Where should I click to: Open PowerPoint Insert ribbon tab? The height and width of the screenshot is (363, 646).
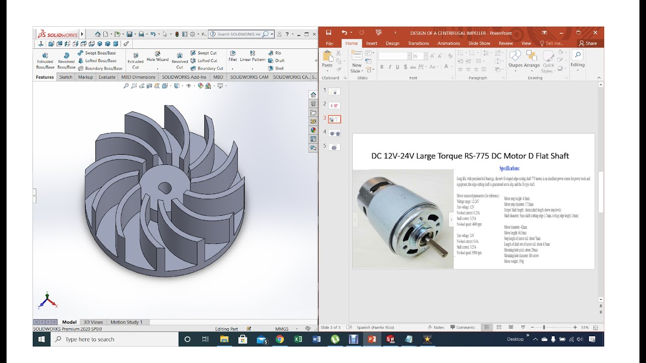point(371,43)
